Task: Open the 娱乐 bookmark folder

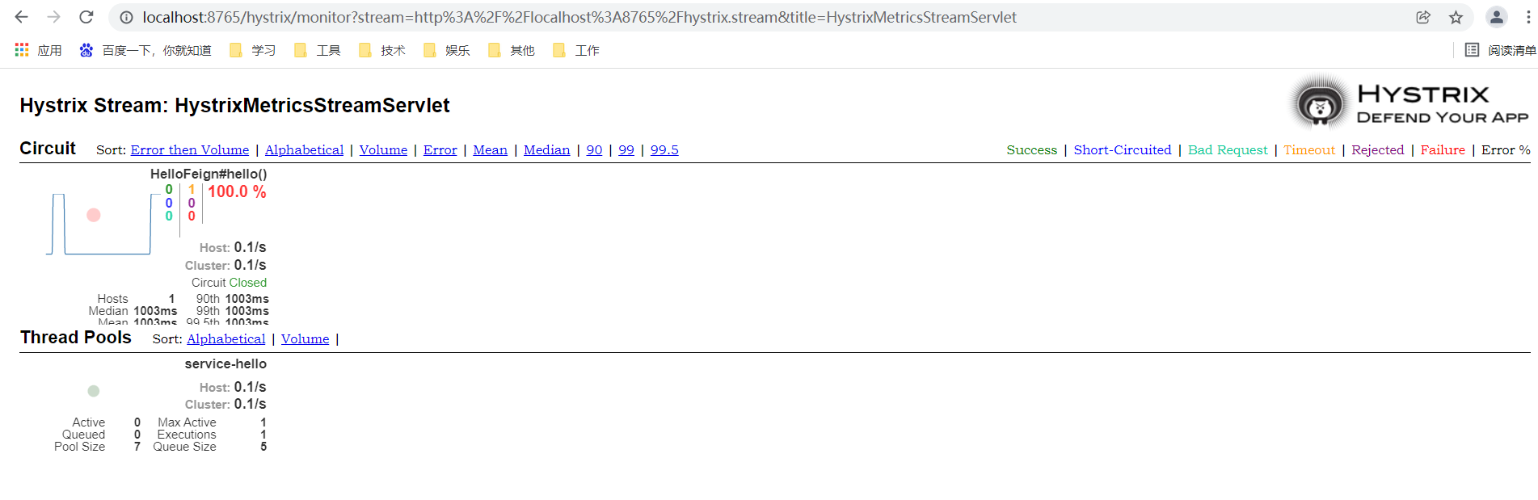Action: tap(447, 50)
